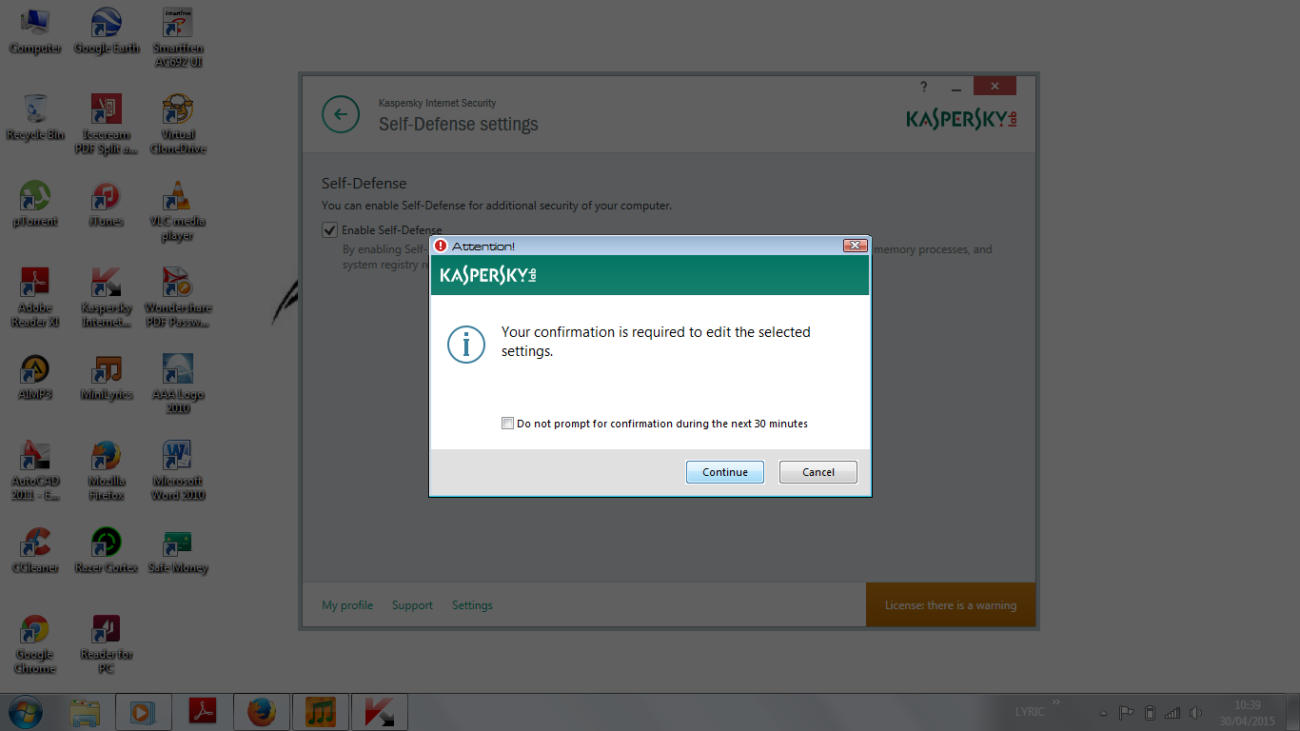1300x731 pixels.
Task: Switch to Kaspersky taskbar button
Action: pyautogui.click(x=380, y=712)
